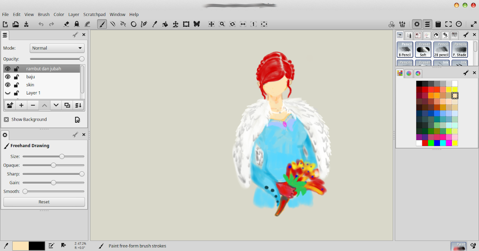
Task: Add a new layer with the plus button
Action: (x=21, y=105)
